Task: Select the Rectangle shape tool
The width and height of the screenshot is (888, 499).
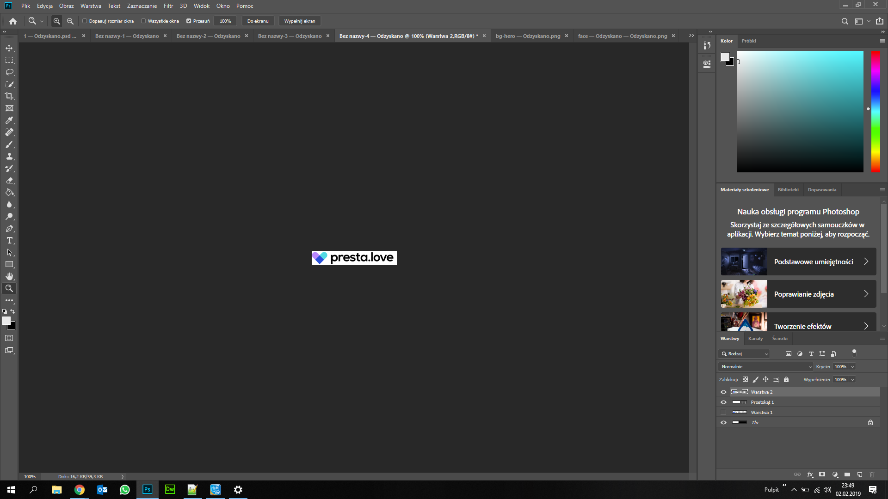Action: [x=9, y=265]
